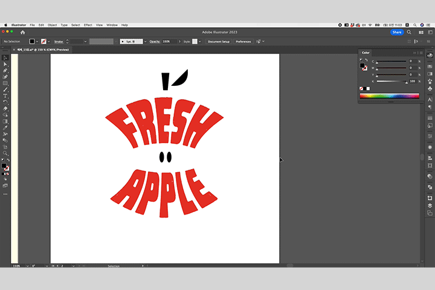The image size is (435, 290).
Task: Open the Layers panel icon
Action: [430, 205]
